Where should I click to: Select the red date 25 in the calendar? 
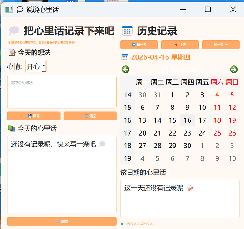pyautogui.click(x=217, y=133)
